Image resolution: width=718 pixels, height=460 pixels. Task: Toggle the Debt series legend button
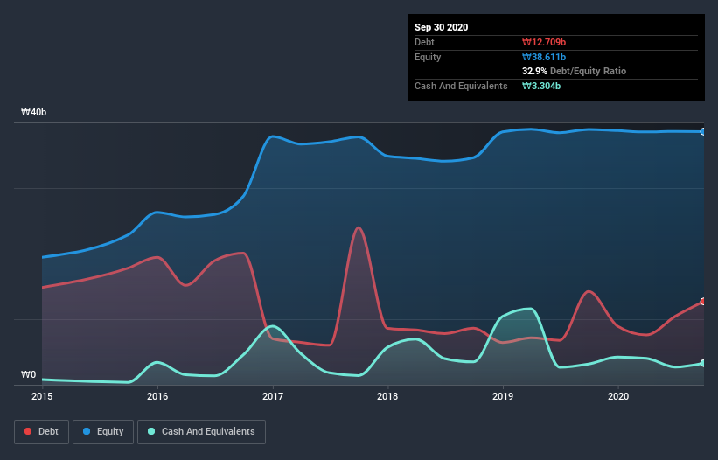point(42,432)
